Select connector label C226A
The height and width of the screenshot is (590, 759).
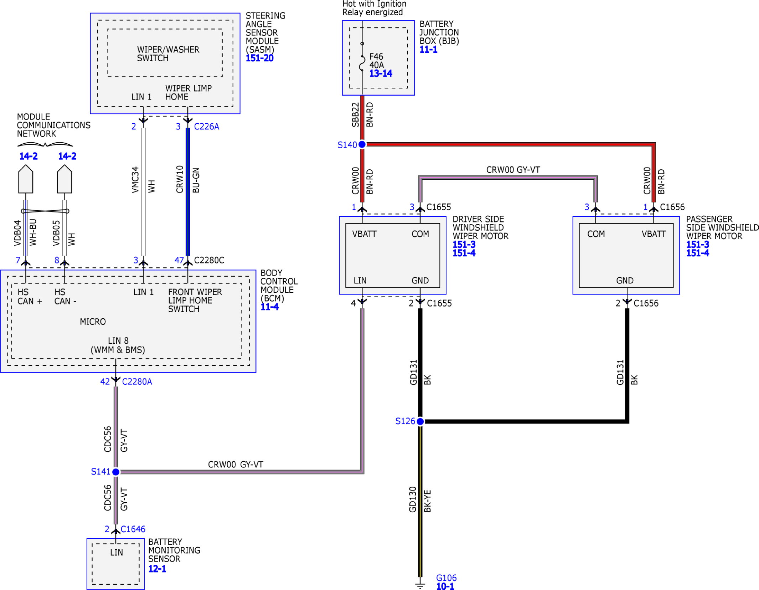coord(207,127)
